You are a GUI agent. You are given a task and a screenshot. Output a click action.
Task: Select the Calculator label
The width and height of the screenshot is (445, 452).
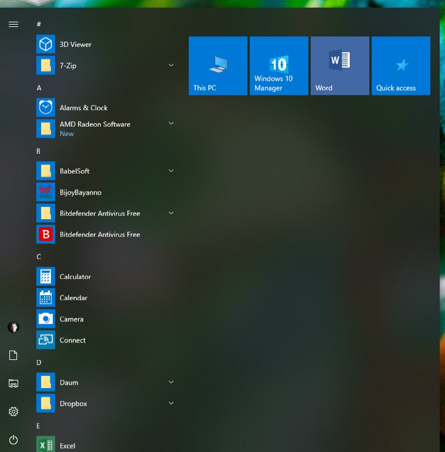75,277
